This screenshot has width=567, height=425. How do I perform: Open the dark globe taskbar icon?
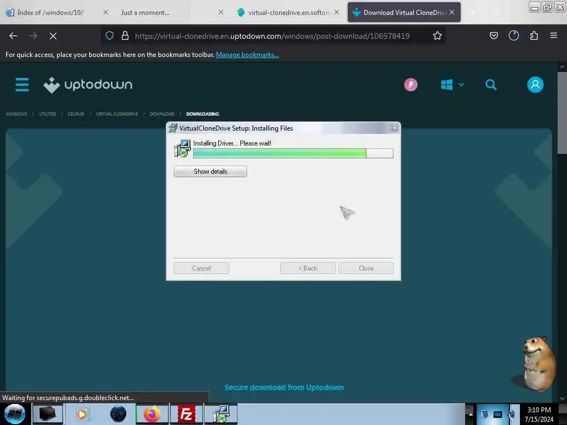[x=118, y=414]
